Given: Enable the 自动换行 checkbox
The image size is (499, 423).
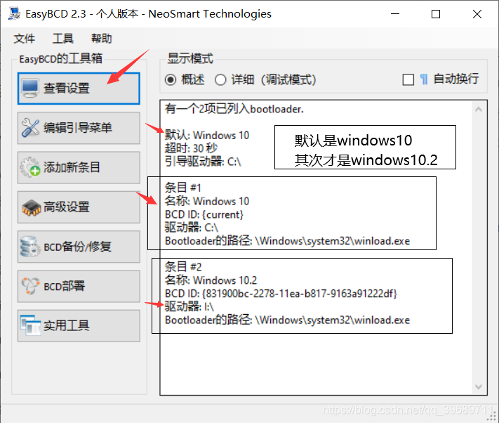Looking at the screenshot, I should [x=408, y=79].
